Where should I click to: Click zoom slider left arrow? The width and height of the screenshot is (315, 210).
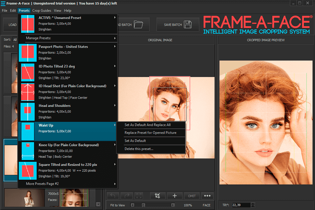tap(132, 205)
